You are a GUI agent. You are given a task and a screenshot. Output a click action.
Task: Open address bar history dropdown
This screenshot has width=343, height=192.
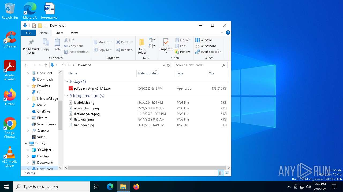[163, 65]
